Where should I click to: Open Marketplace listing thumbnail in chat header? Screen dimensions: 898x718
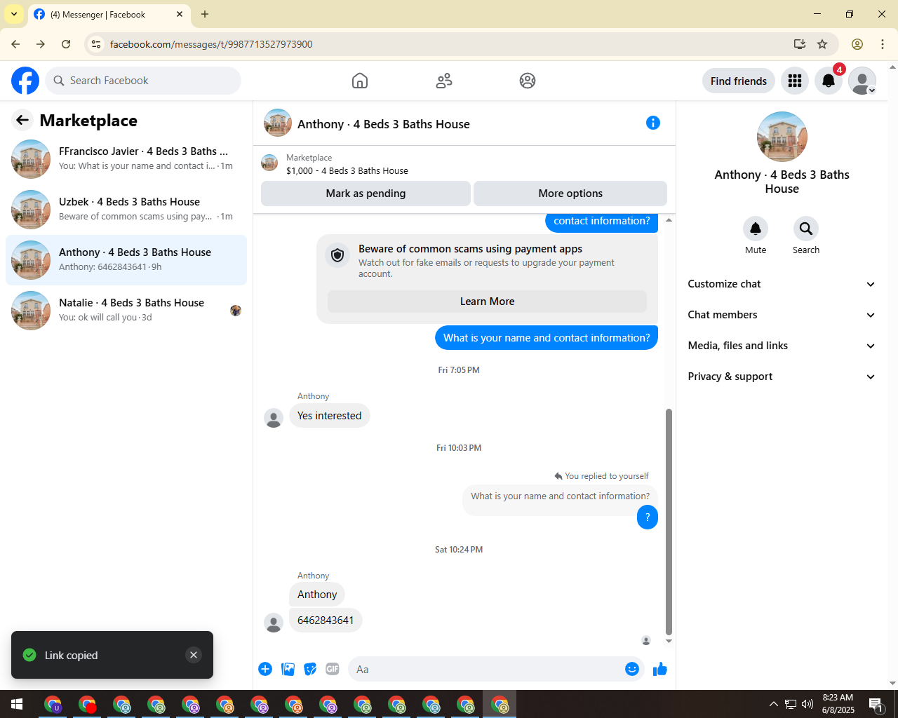[x=269, y=163]
